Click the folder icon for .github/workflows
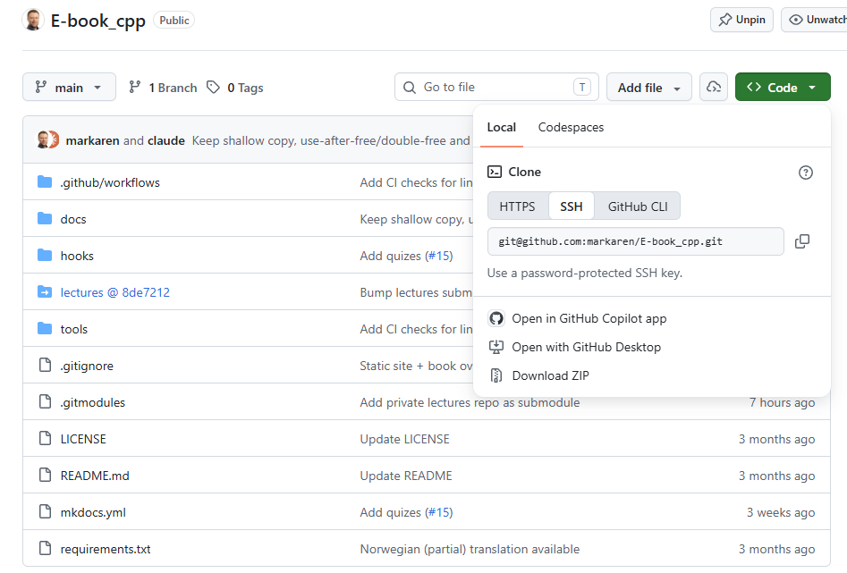847x573 pixels. point(45,182)
